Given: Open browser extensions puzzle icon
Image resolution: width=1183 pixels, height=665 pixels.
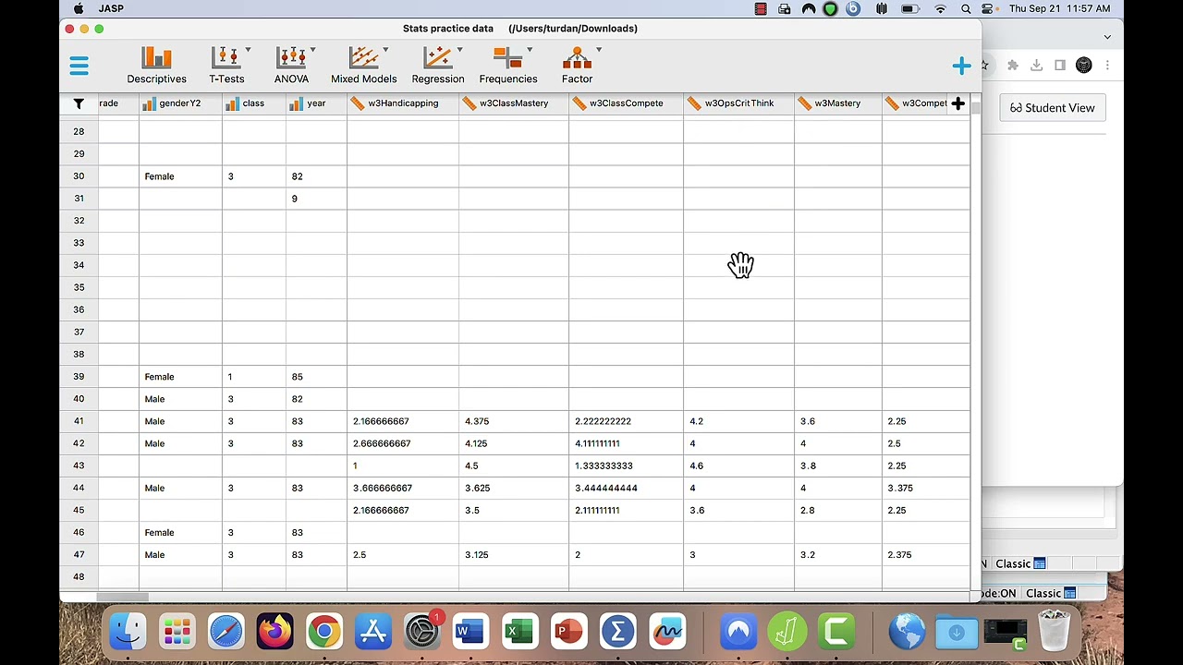Looking at the screenshot, I should (x=1013, y=65).
